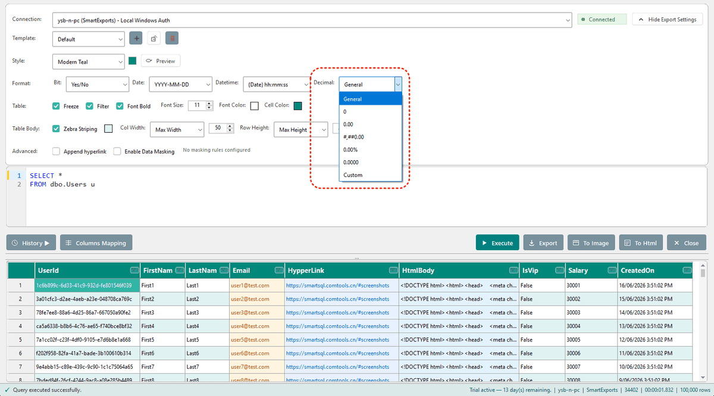Click the Preview style button
714x396 pixels.
[x=161, y=61]
